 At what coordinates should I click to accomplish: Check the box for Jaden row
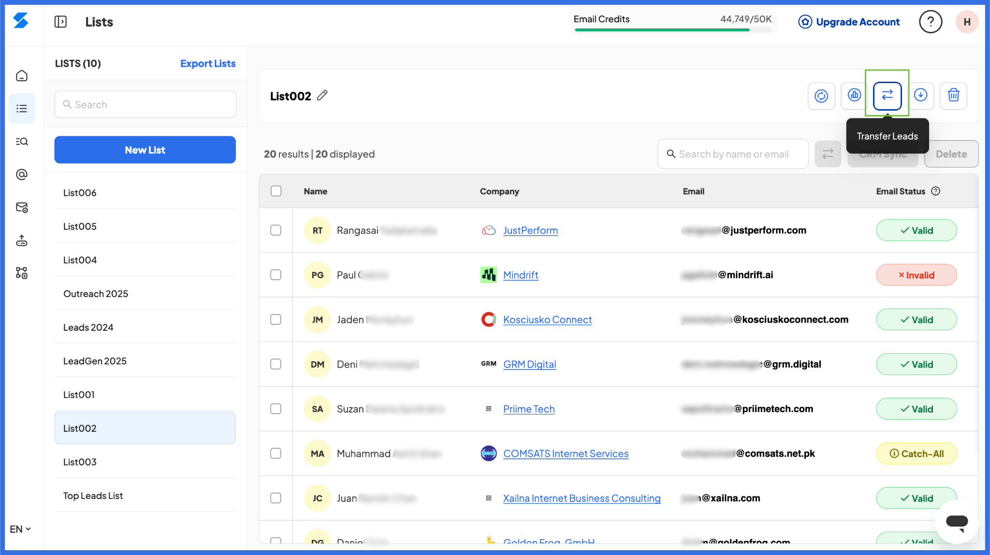[276, 320]
